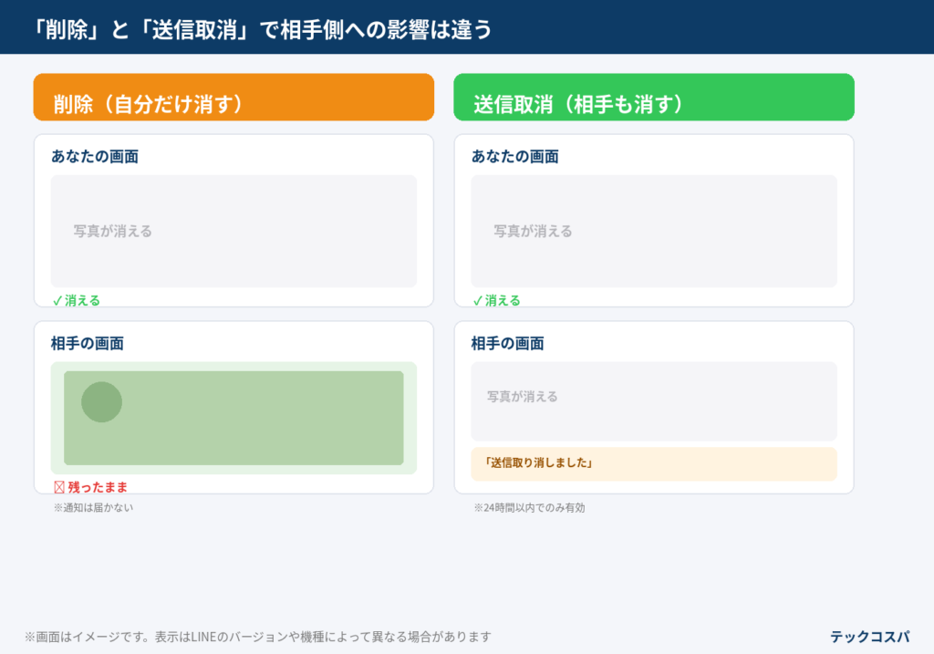This screenshot has width=934, height=654.
Task: Click the green photo thumbnail remaining on 相手の画面
Action: [x=233, y=418]
